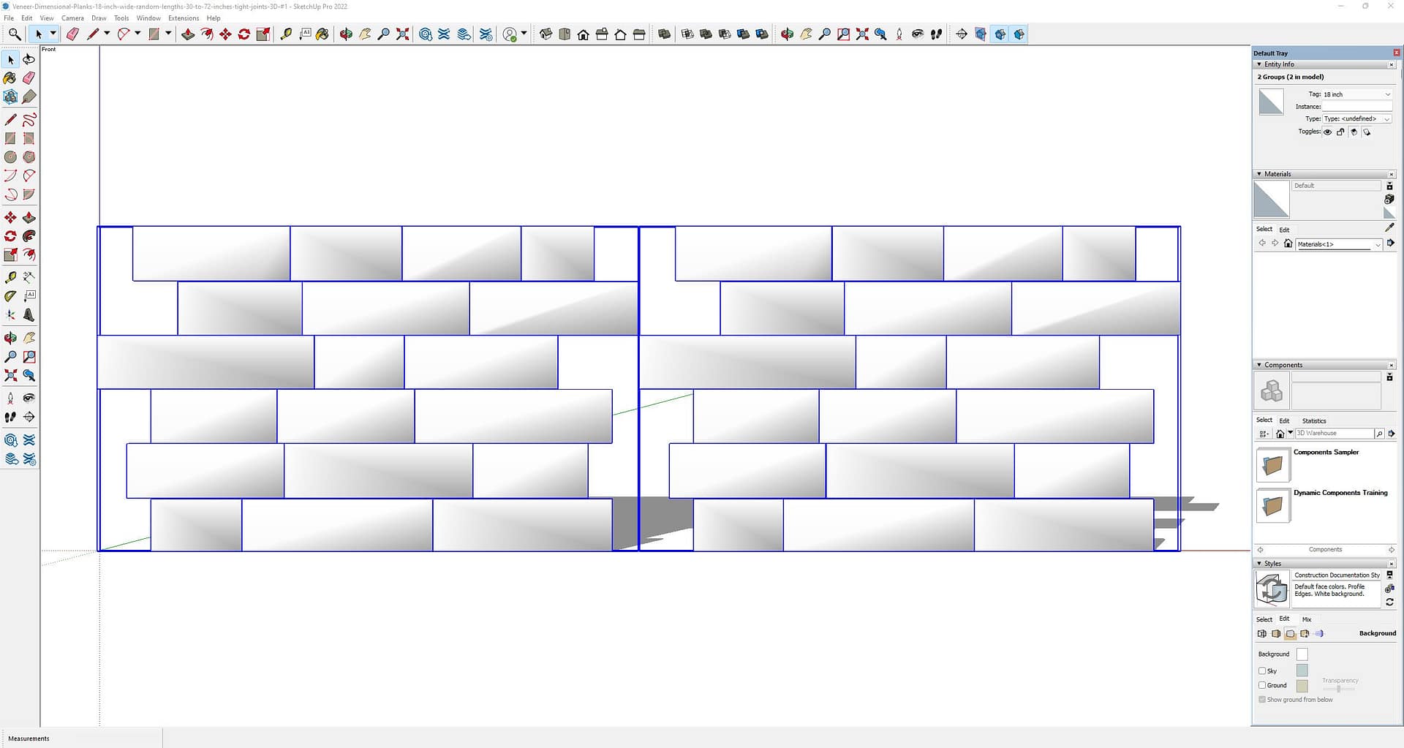Open the Extensions menu
This screenshot has height=748, width=1404.
(183, 18)
